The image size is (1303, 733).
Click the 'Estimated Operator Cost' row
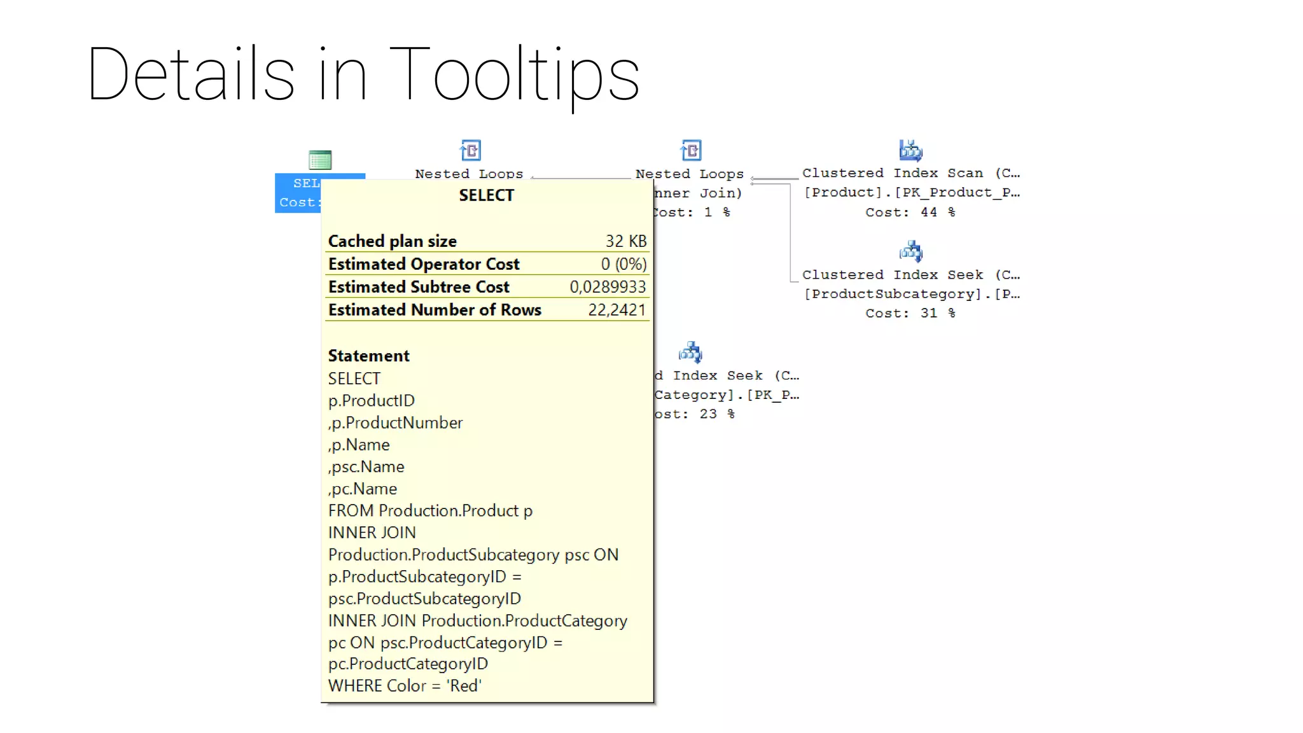pos(487,264)
